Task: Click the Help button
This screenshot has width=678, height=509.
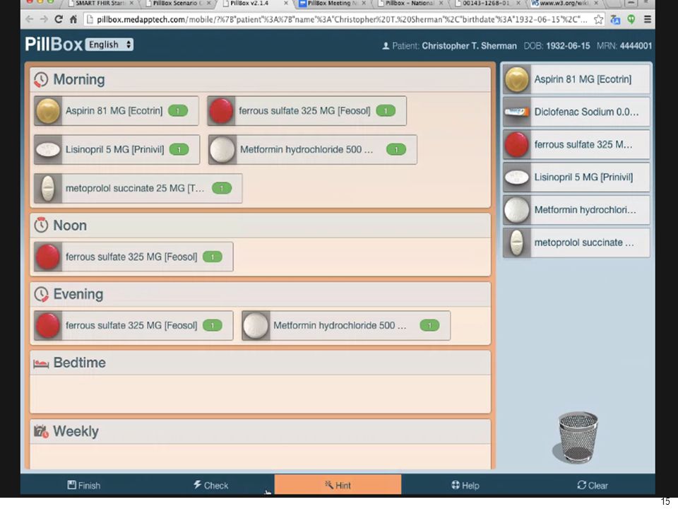Action: pyautogui.click(x=465, y=485)
